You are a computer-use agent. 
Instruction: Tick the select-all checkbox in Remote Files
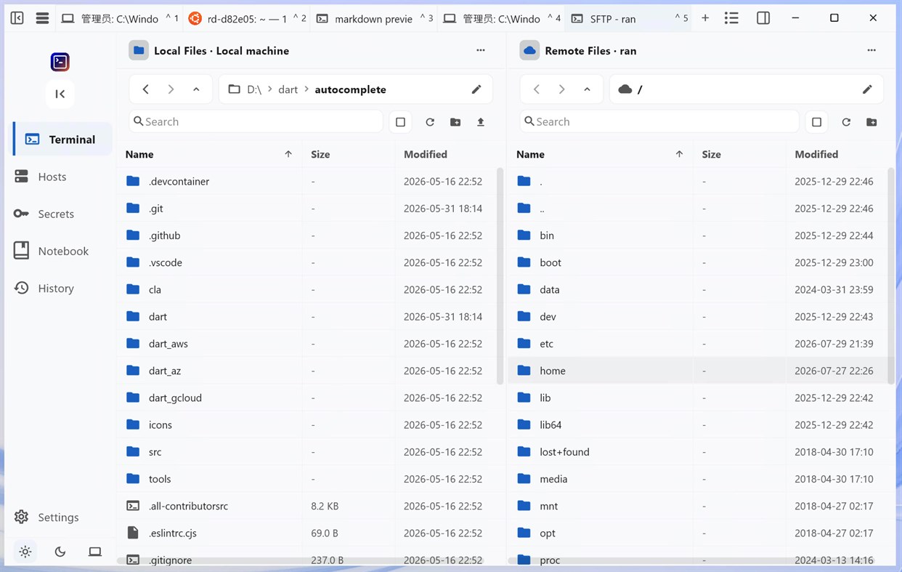(816, 122)
